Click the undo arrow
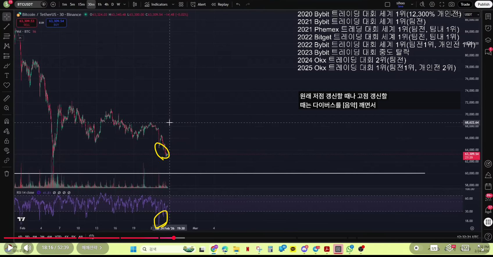 click(x=238, y=4)
